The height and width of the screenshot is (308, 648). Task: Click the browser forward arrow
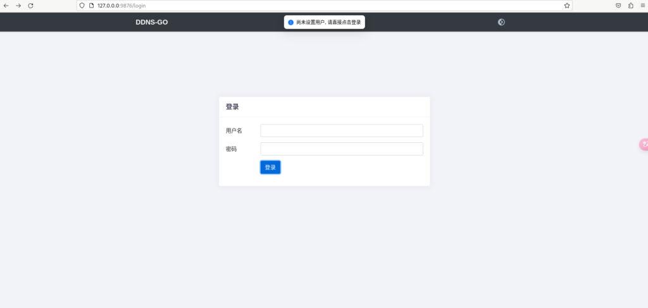click(18, 5)
